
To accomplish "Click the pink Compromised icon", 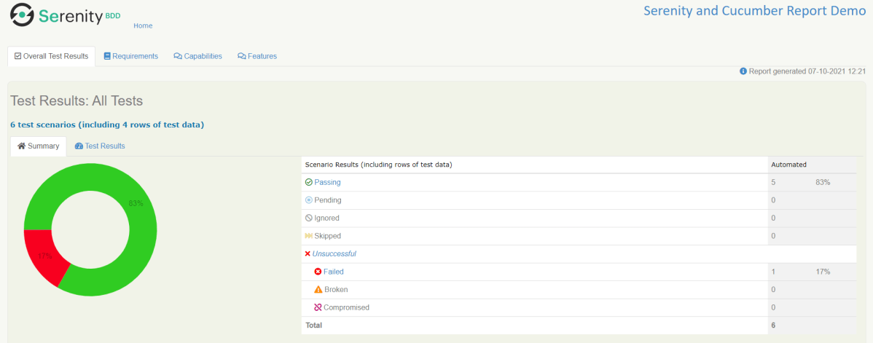I will coord(318,307).
